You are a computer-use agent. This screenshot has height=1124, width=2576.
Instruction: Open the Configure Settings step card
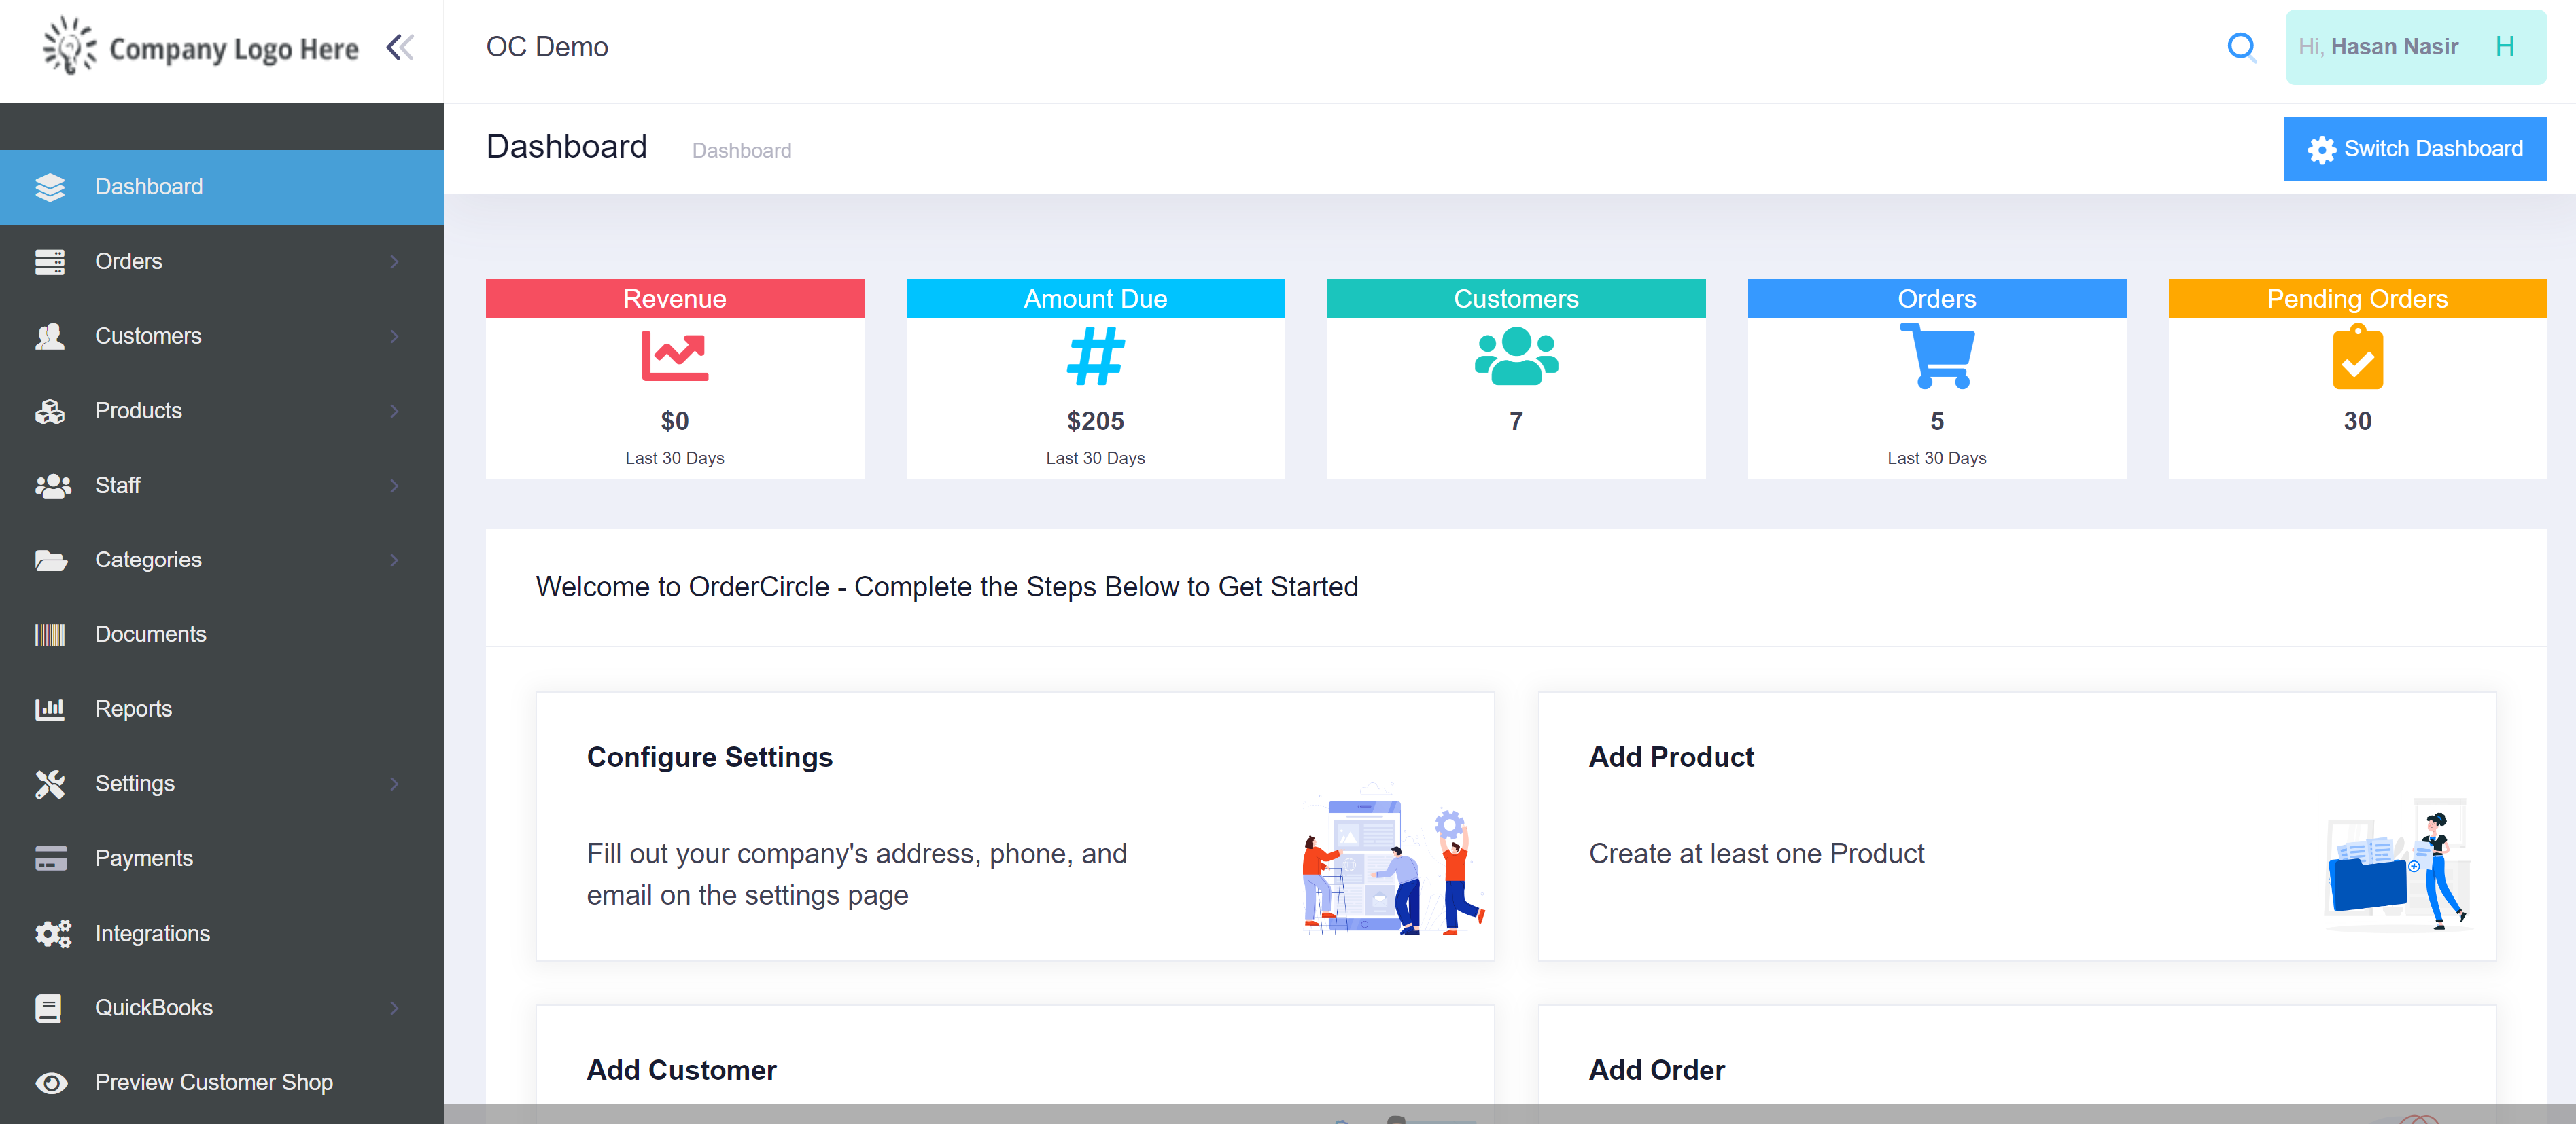(x=1014, y=827)
